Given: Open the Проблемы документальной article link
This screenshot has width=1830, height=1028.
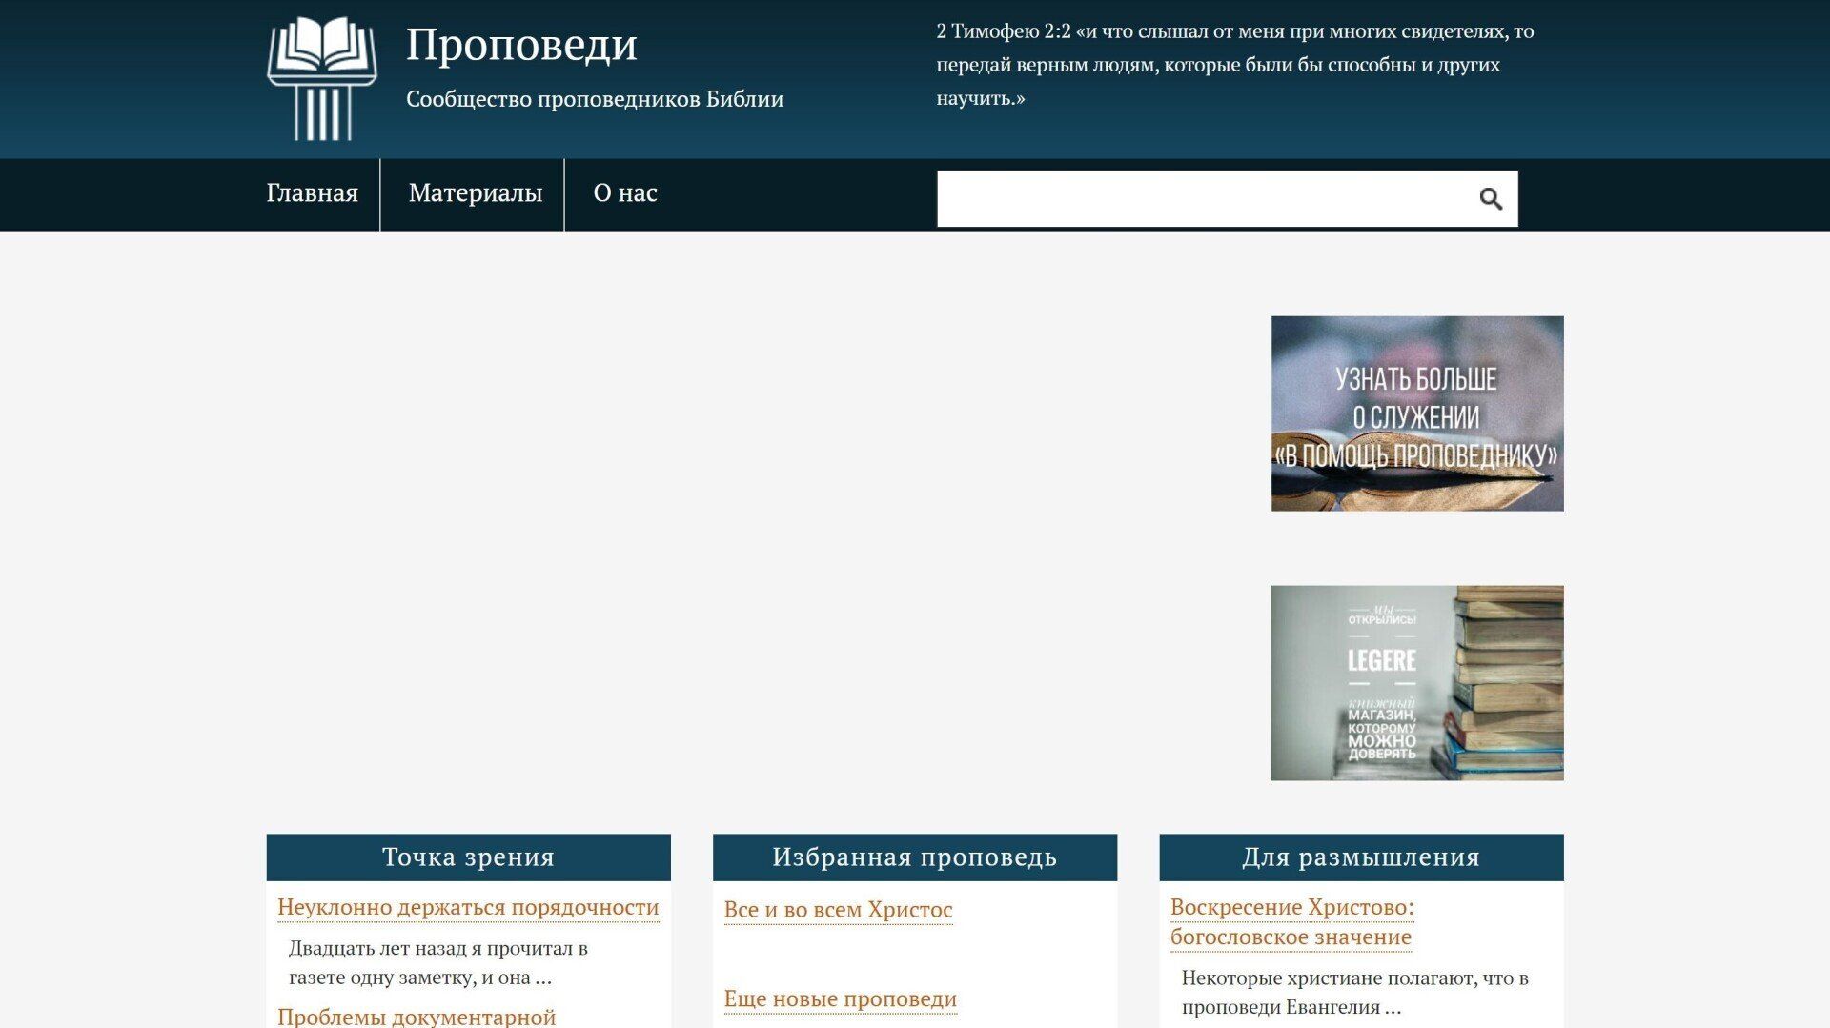Looking at the screenshot, I should (x=417, y=1017).
